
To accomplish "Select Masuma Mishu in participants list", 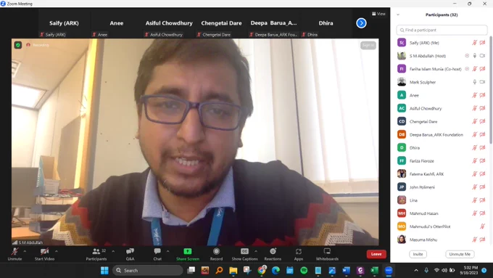I will pyautogui.click(x=442, y=240).
